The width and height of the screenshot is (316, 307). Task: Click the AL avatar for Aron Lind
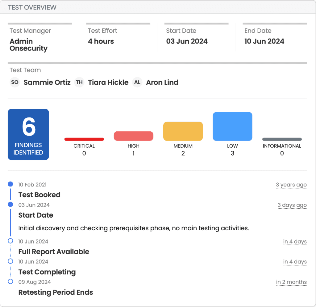[x=137, y=82]
